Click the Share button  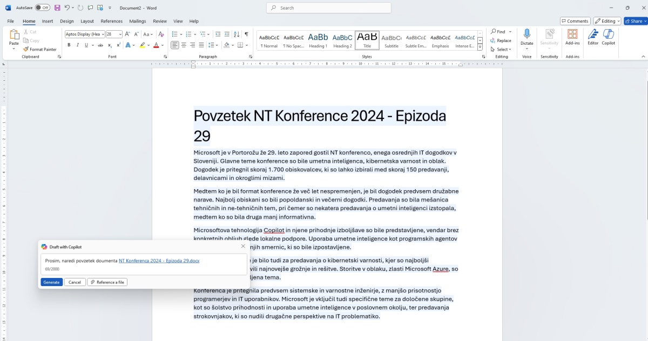coord(636,21)
